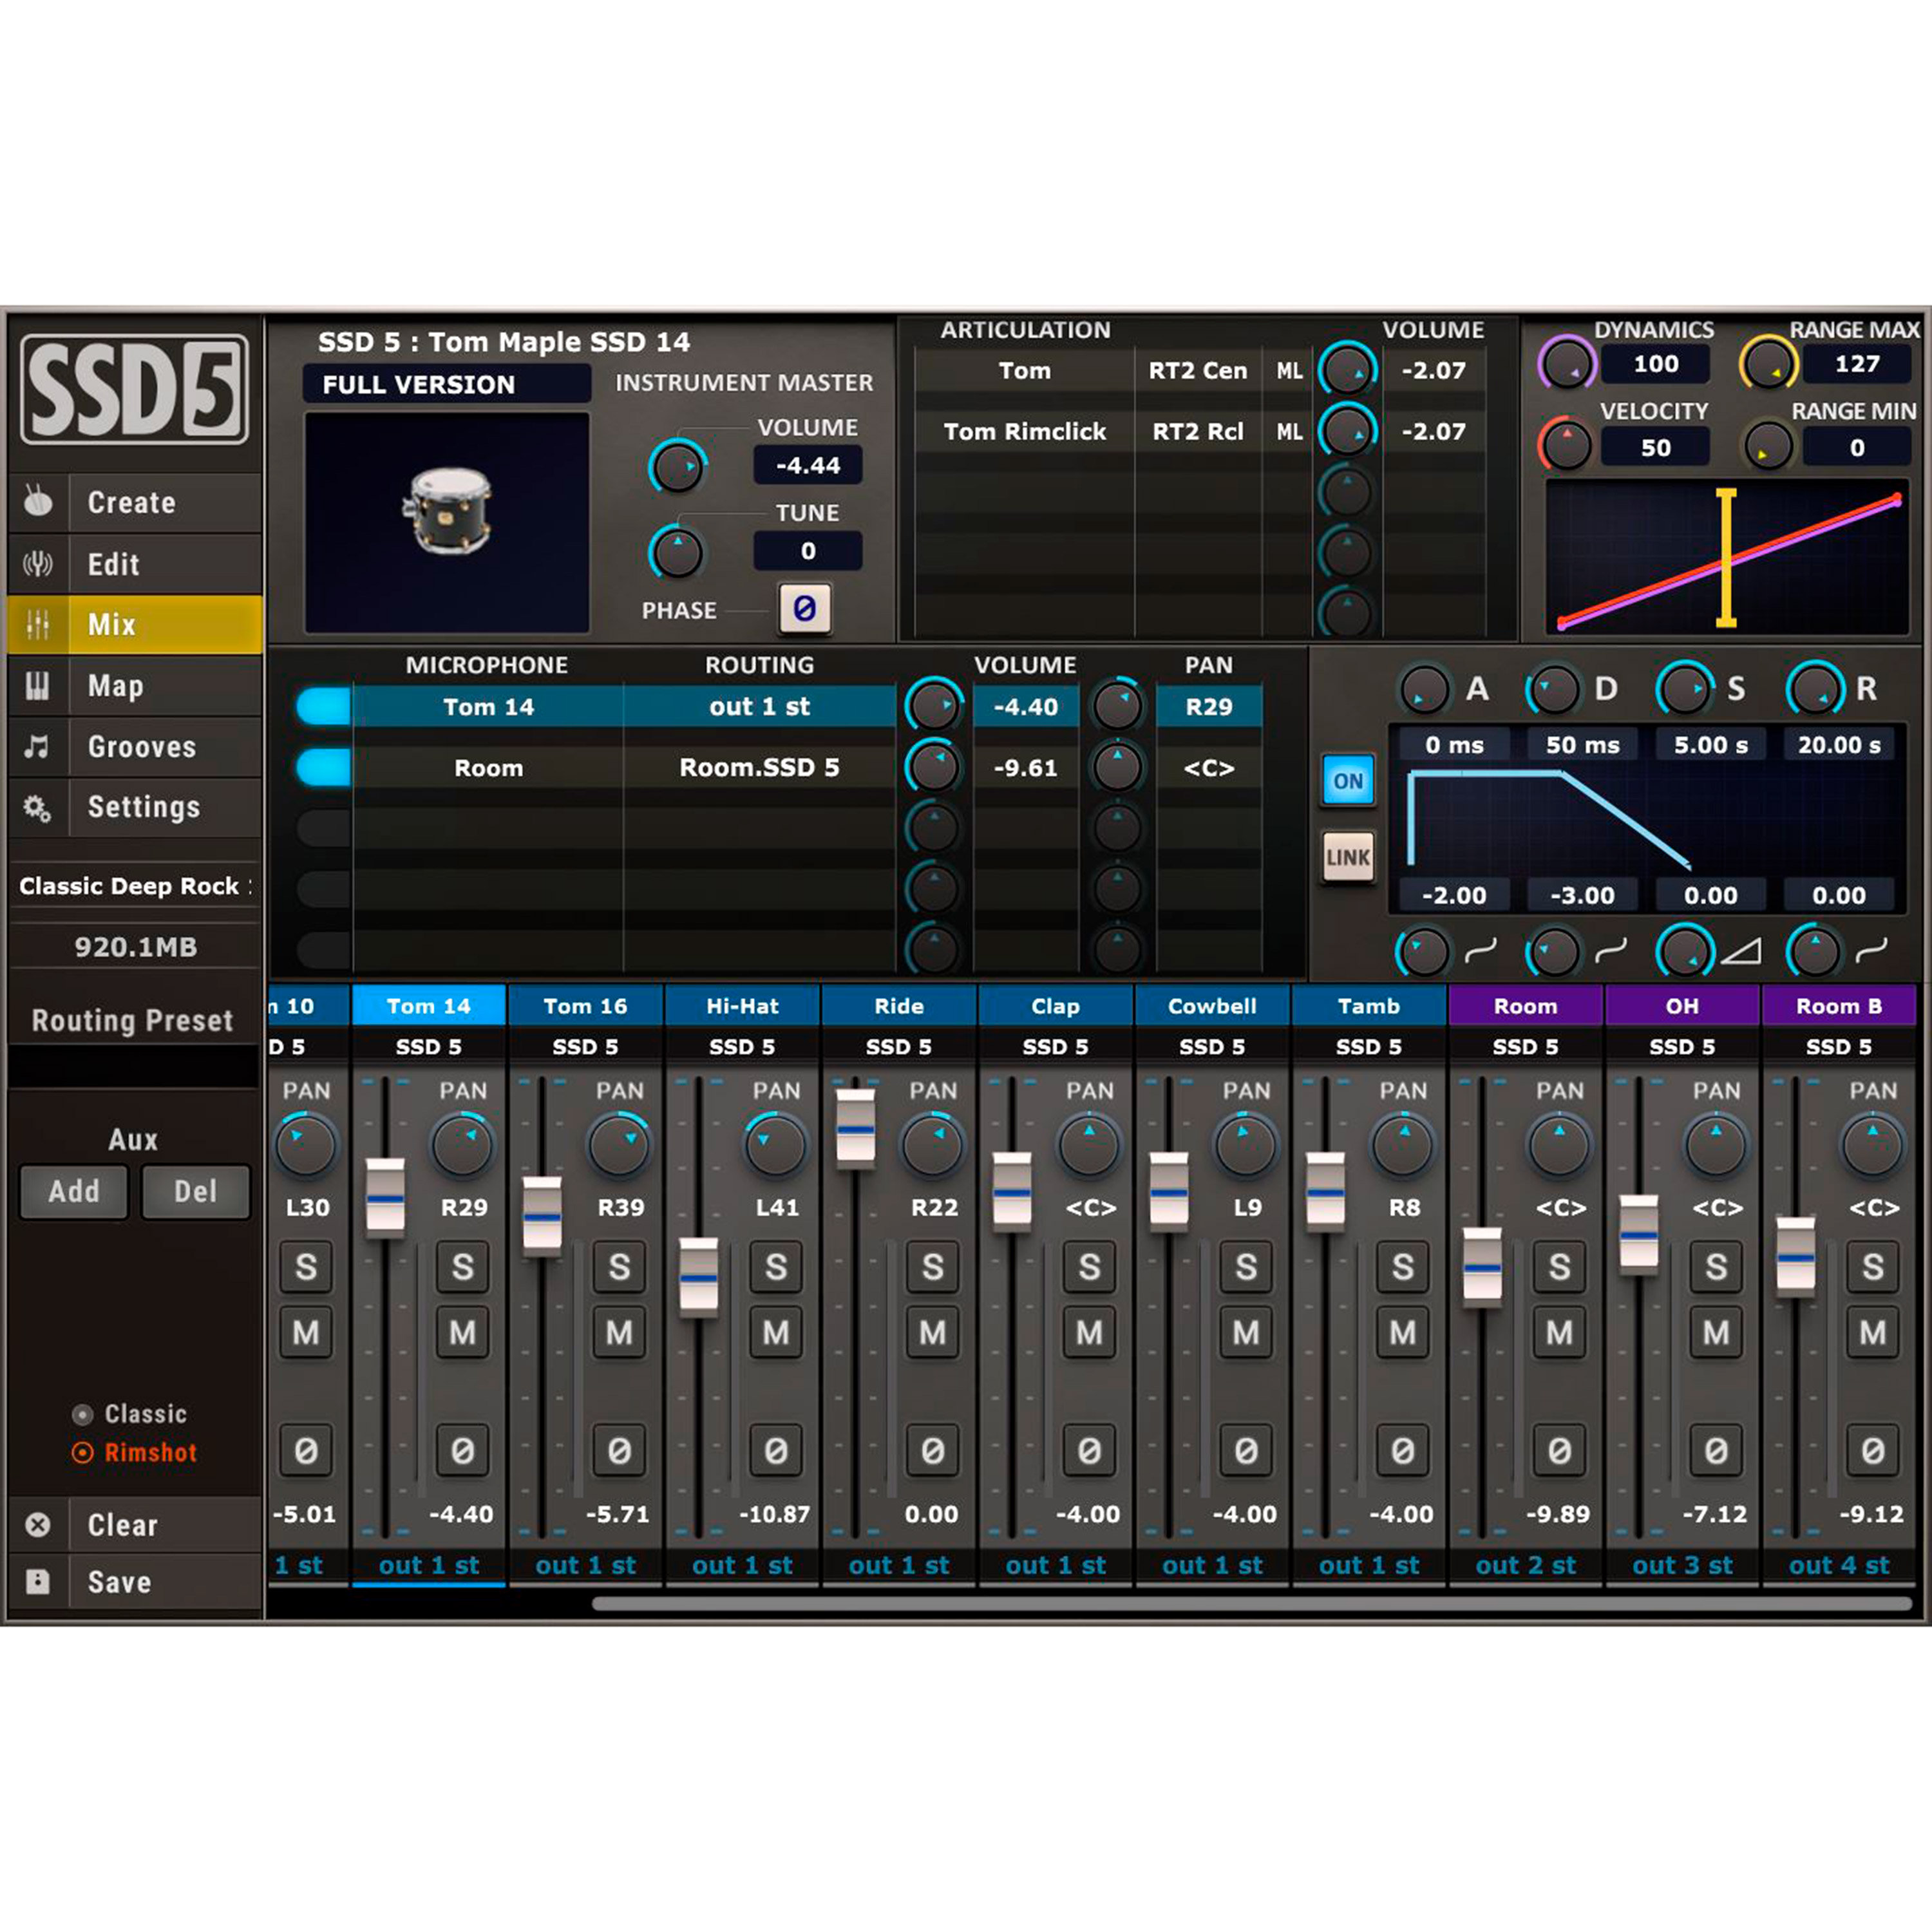Screen dimensions: 1932x1932
Task: Open the Edit panel waveform icon
Action: (38, 564)
